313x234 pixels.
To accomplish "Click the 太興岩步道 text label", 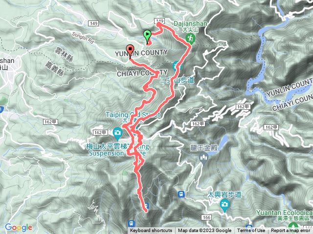I will click(224, 195).
